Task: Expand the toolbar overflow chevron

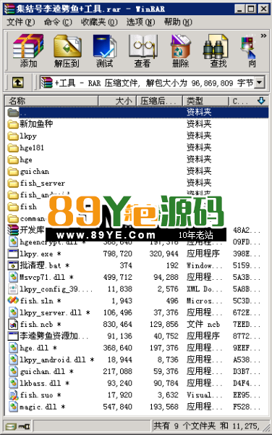Action: [x=263, y=36]
